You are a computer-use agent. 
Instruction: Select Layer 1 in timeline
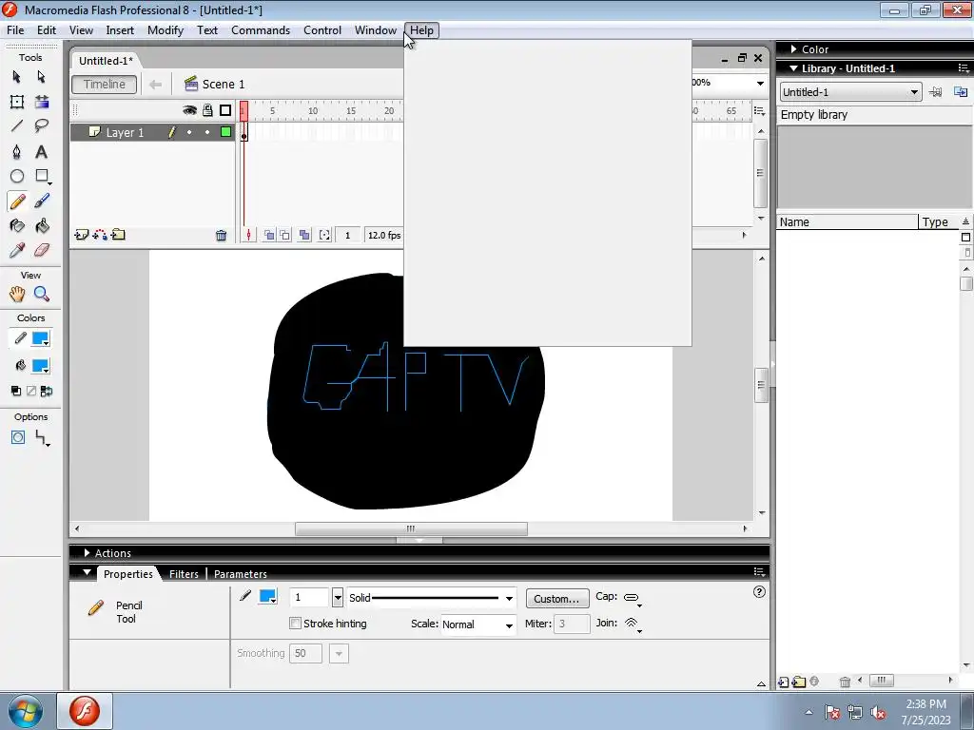click(125, 132)
